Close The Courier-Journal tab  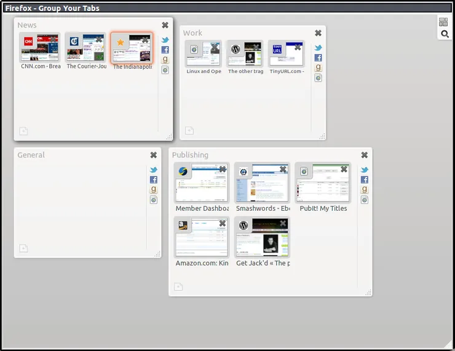click(x=99, y=39)
